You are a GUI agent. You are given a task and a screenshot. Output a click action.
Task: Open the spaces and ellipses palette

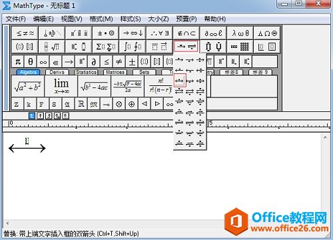[x=52, y=33]
